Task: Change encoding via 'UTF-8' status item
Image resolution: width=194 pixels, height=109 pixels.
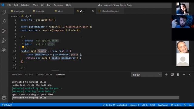Action: tap(144, 105)
